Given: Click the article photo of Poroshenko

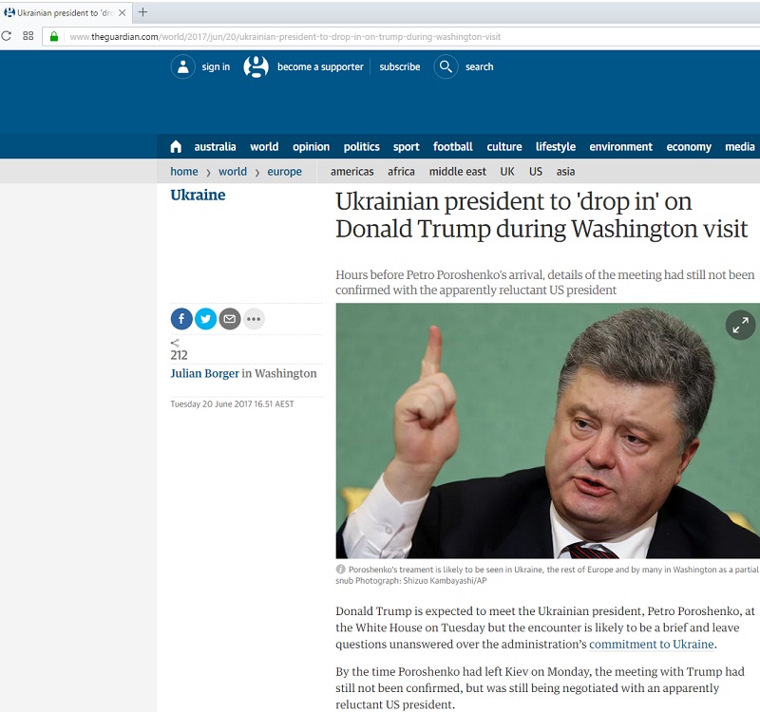Looking at the screenshot, I should (548, 431).
